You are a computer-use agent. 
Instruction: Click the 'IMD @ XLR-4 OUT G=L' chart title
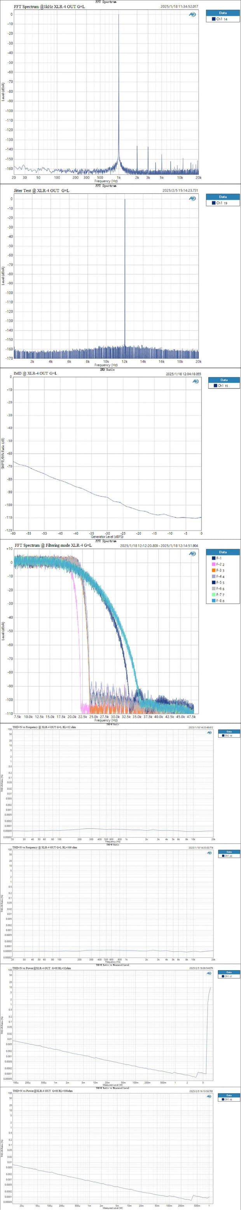[35, 374]
